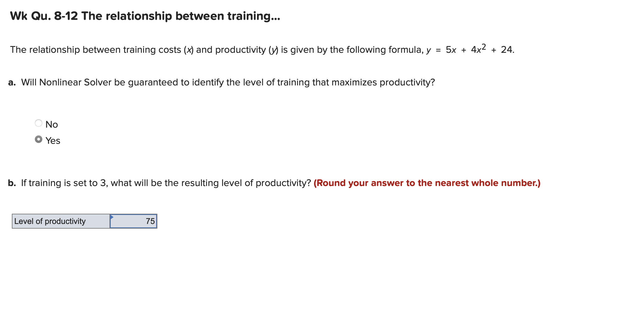Click the red 'Round your answer' instruction
The width and height of the screenshot is (632, 333).
pyautogui.click(x=427, y=183)
